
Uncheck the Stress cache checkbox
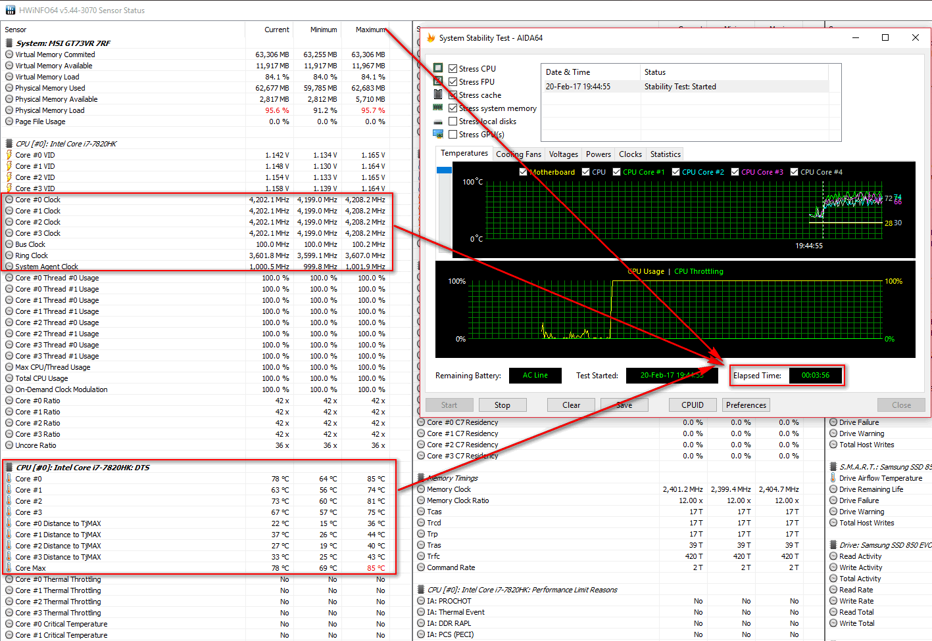(453, 95)
